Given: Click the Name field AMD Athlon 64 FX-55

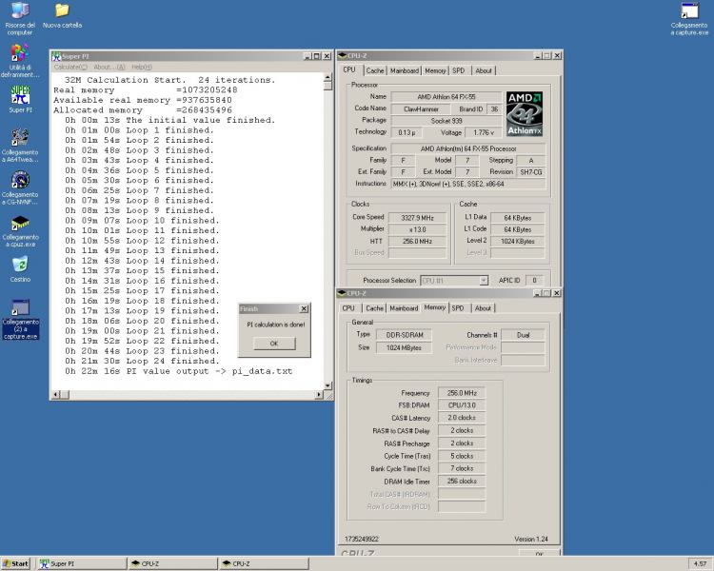Looking at the screenshot, I should click(x=446, y=97).
